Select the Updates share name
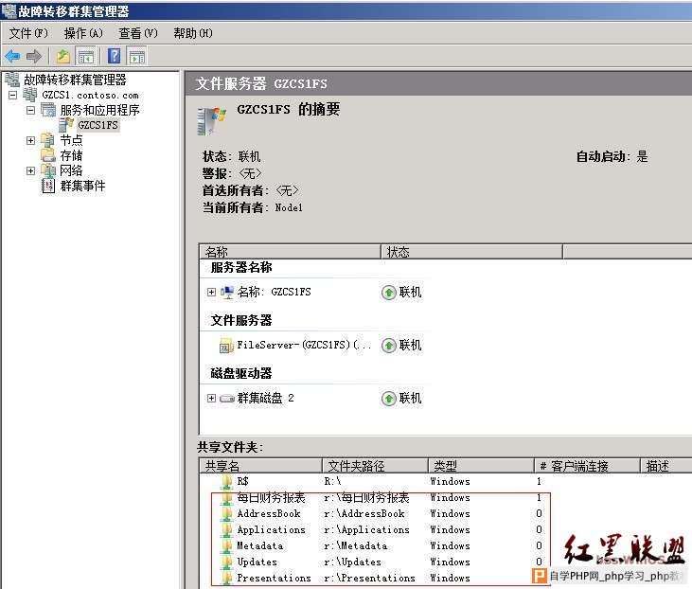692x589 pixels. click(257, 562)
